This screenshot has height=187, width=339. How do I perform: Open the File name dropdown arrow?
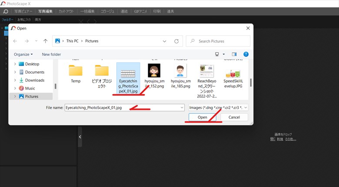182,107
